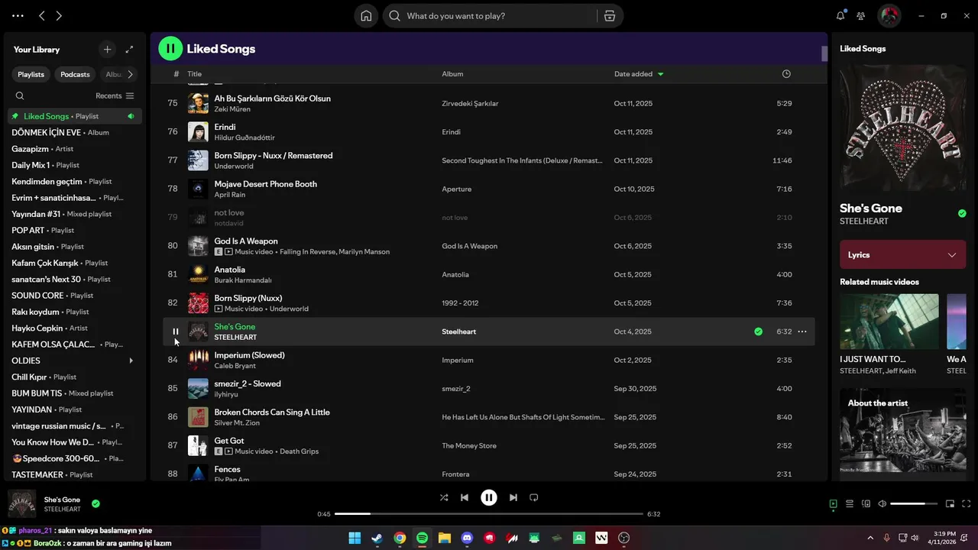Click the Browse icon in search bar
The image size is (978, 550).
[x=609, y=16]
